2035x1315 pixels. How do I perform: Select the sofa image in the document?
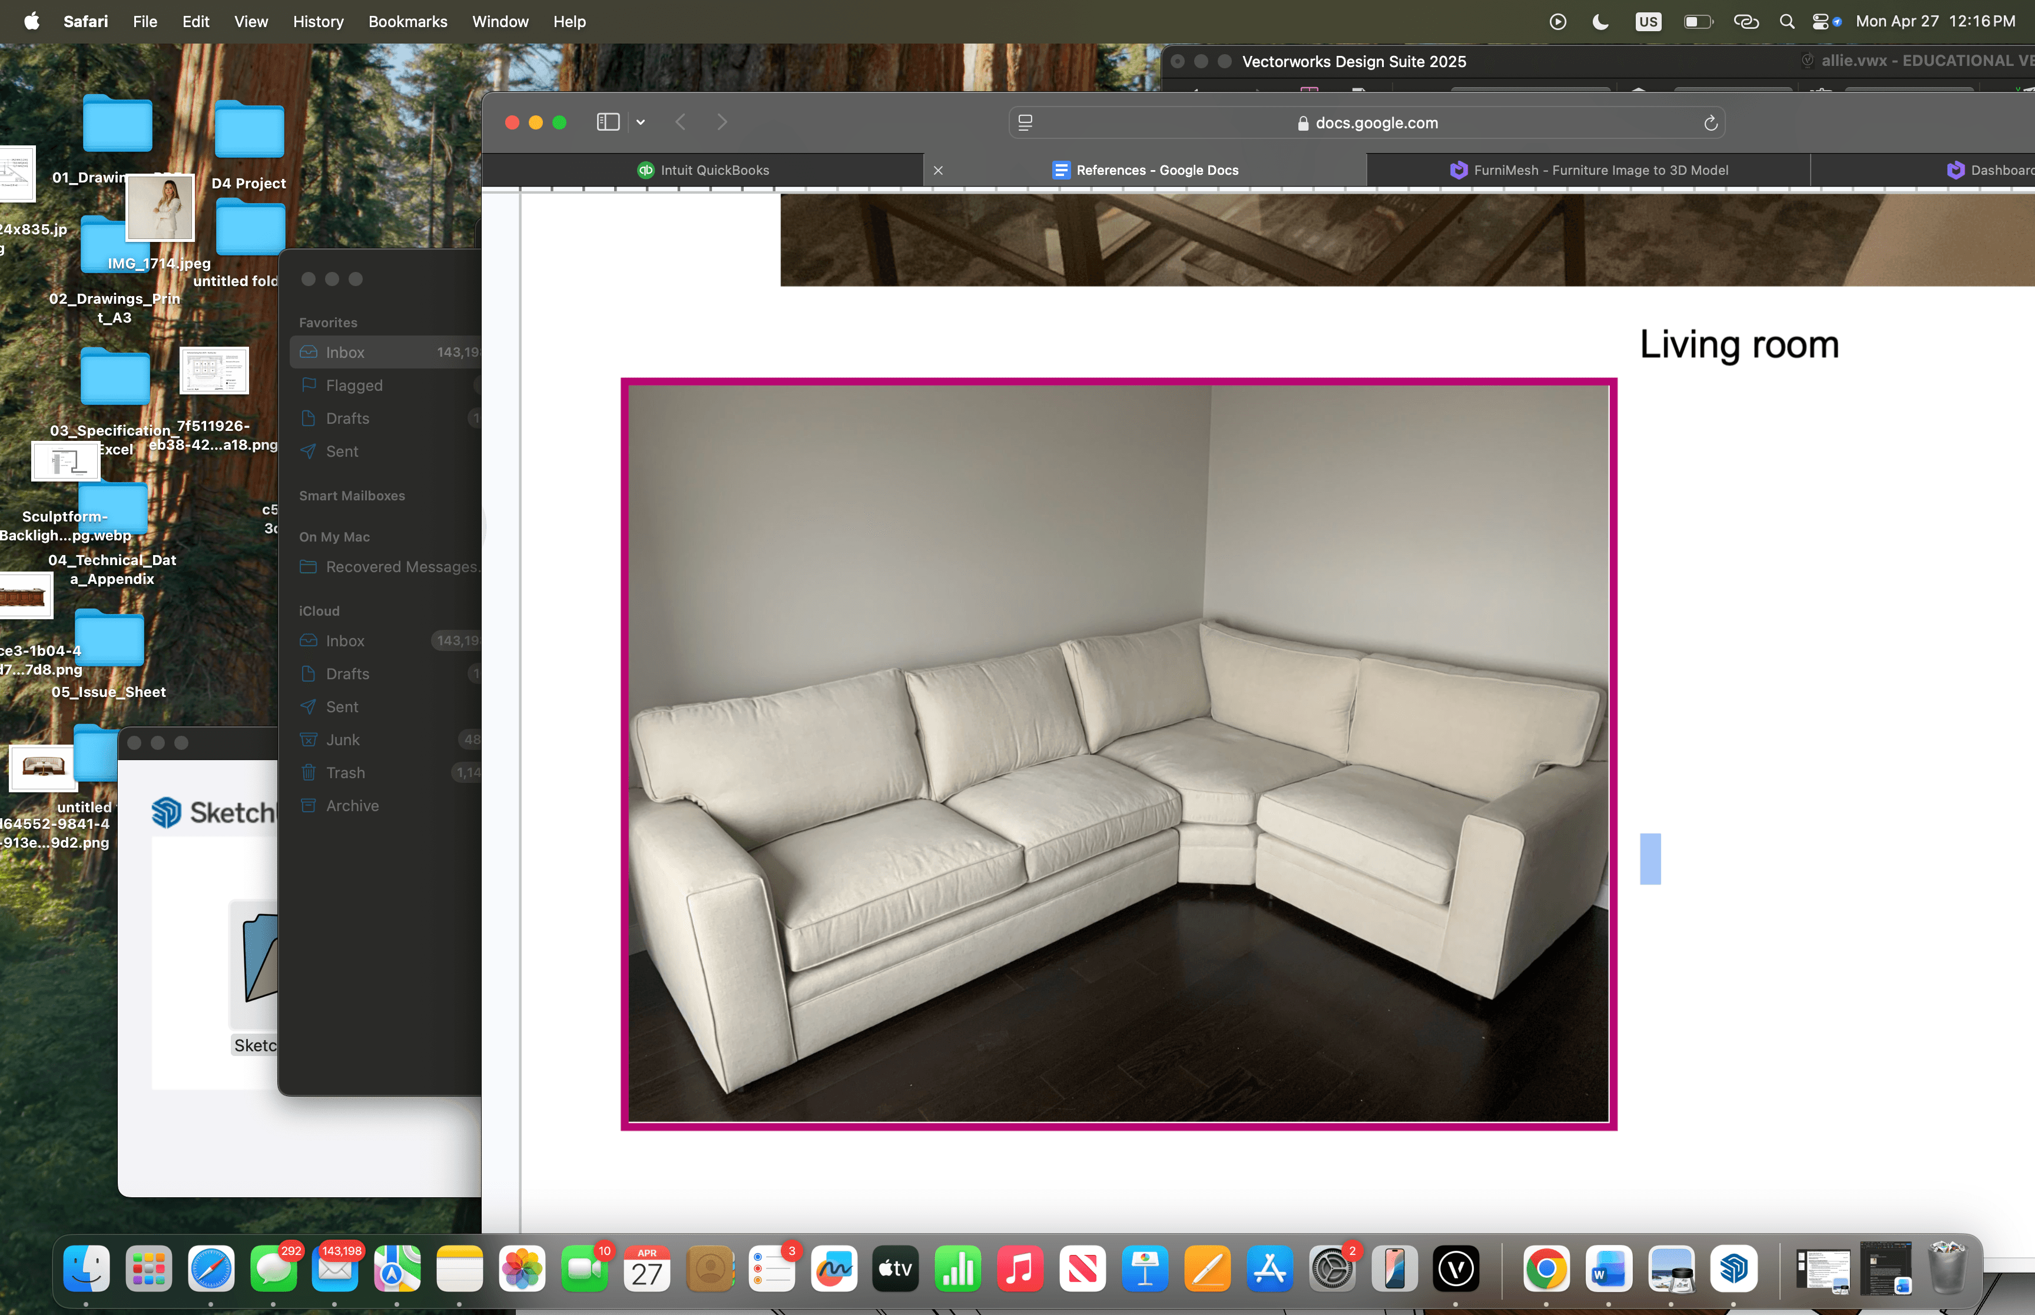pyautogui.click(x=1119, y=754)
